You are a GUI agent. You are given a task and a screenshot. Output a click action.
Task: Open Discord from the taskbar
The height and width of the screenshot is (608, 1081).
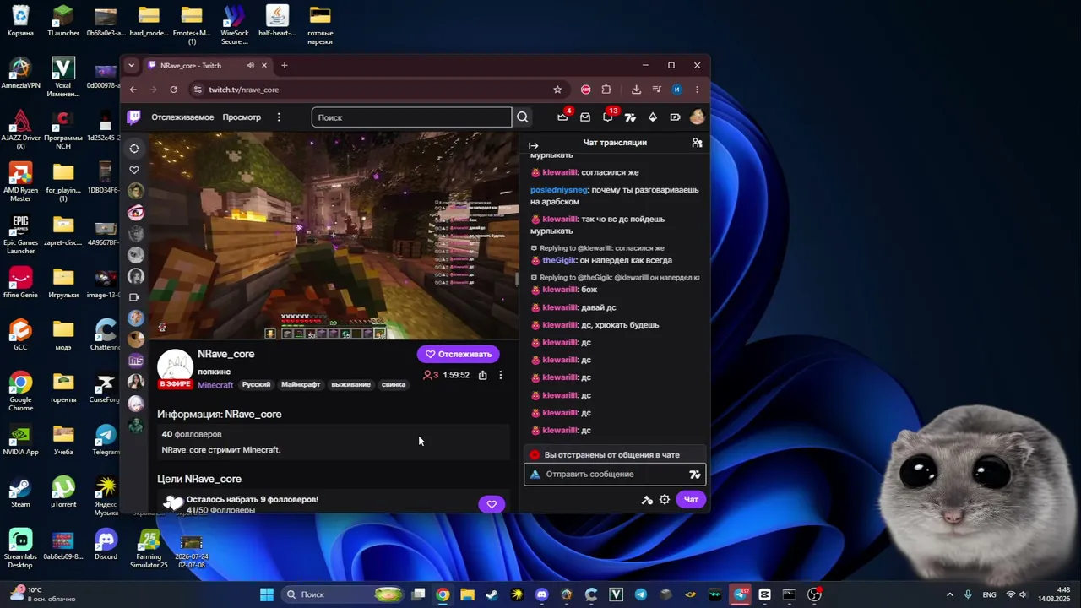coord(541,594)
